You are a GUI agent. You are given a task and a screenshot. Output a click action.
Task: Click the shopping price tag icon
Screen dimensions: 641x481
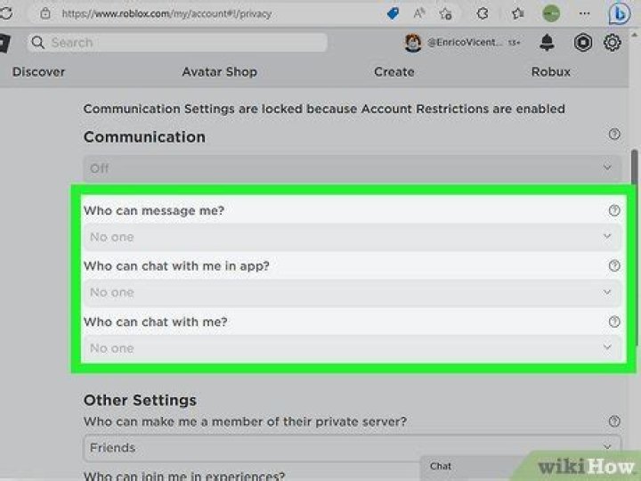(393, 14)
